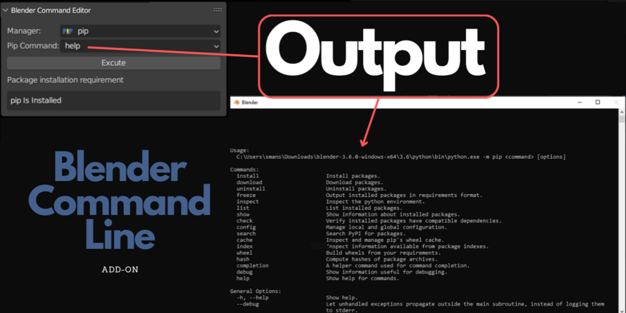The width and height of the screenshot is (626, 313).
Task: Click the 'inspect' command in console
Action: (247, 202)
